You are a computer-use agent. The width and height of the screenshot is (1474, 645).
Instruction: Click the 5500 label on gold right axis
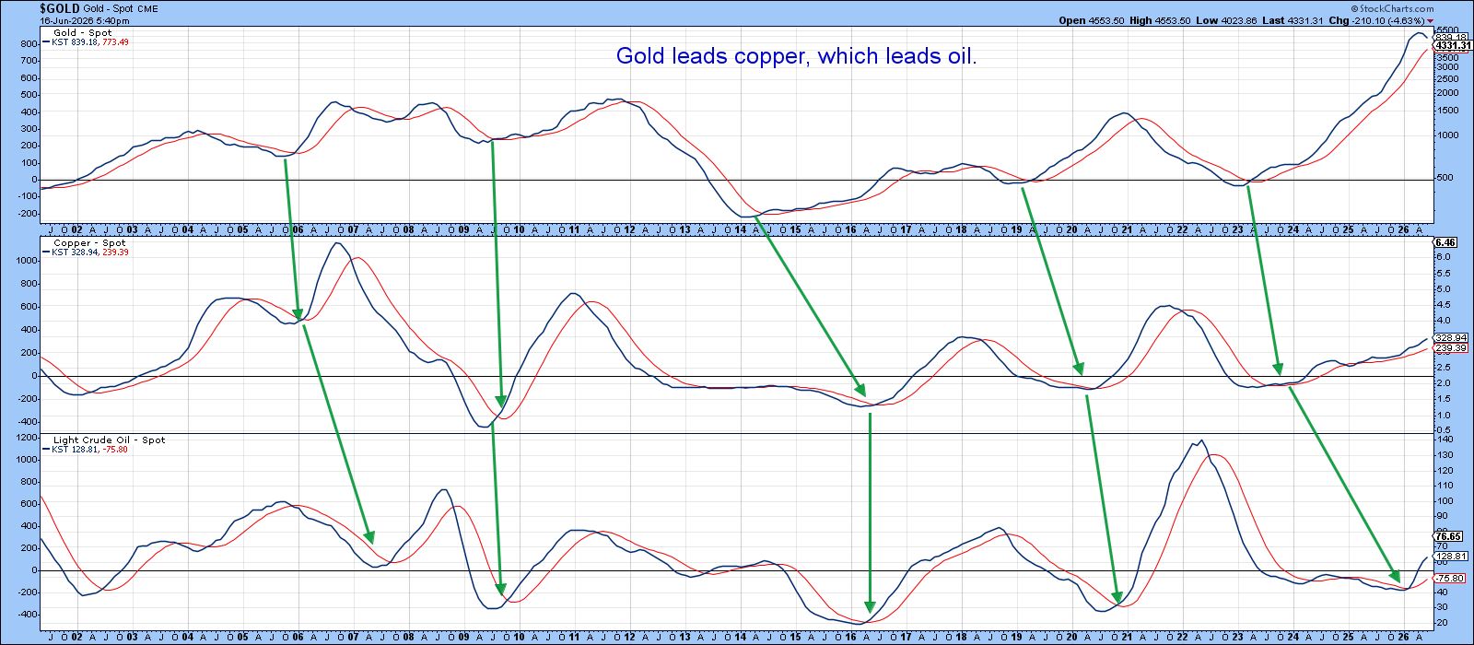click(1447, 30)
